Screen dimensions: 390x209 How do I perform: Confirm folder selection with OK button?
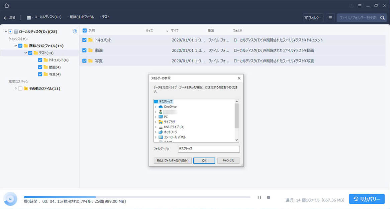204,161
